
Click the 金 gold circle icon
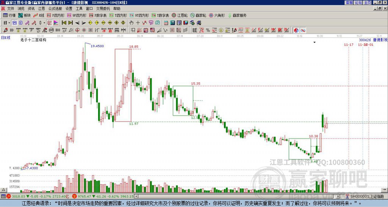[221, 30]
